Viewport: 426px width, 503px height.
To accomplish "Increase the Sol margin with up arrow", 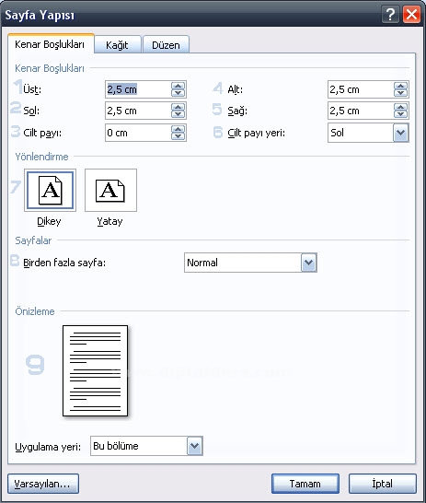I will (x=178, y=107).
